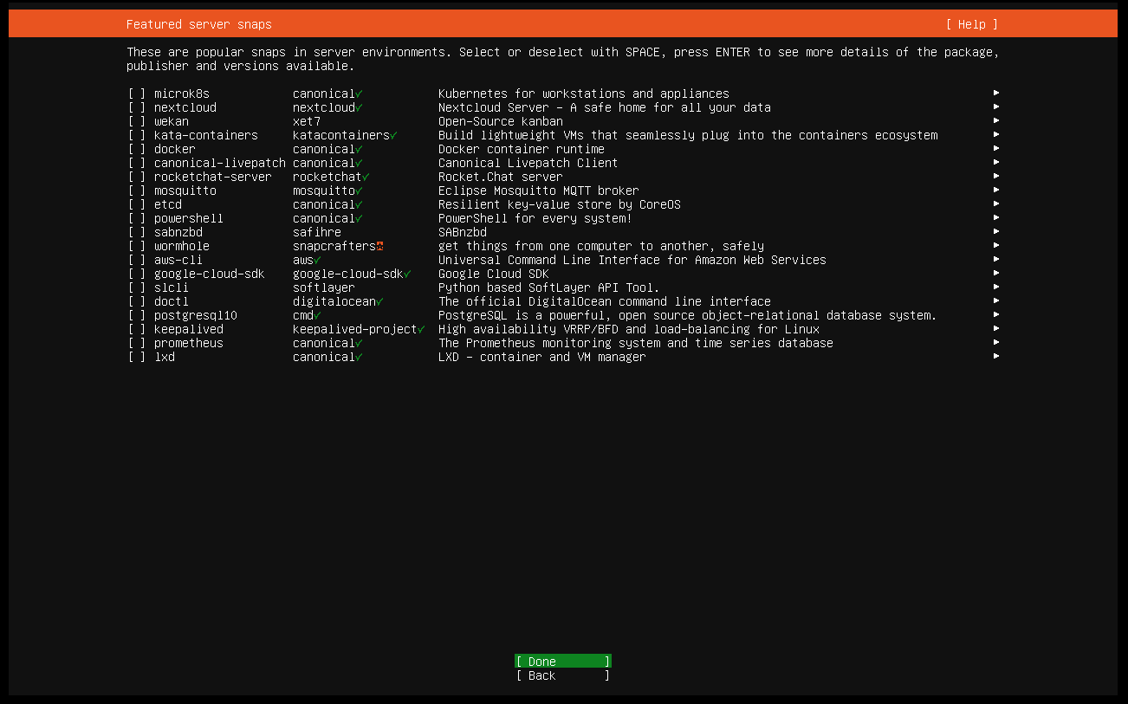The width and height of the screenshot is (1128, 704).
Task: Click the verified checkmark next to nextcloud publisher
Action: (x=359, y=107)
